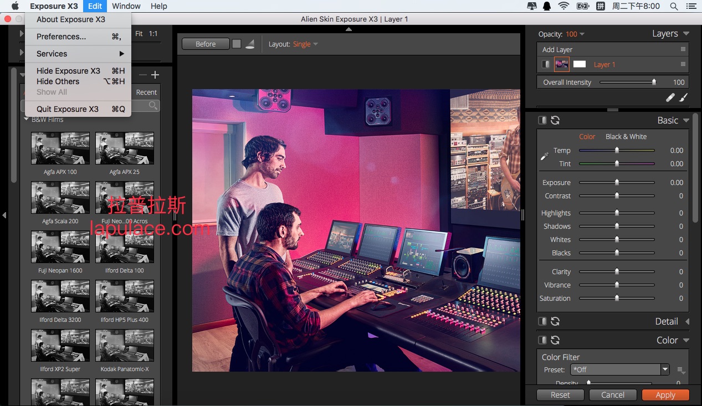Click Add Layer
702x406 pixels.
coord(557,49)
